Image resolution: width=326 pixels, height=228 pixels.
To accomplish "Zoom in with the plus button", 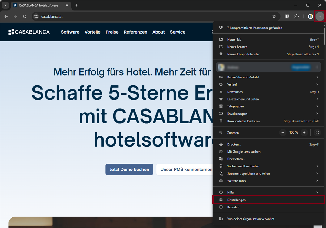I will [304, 133].
